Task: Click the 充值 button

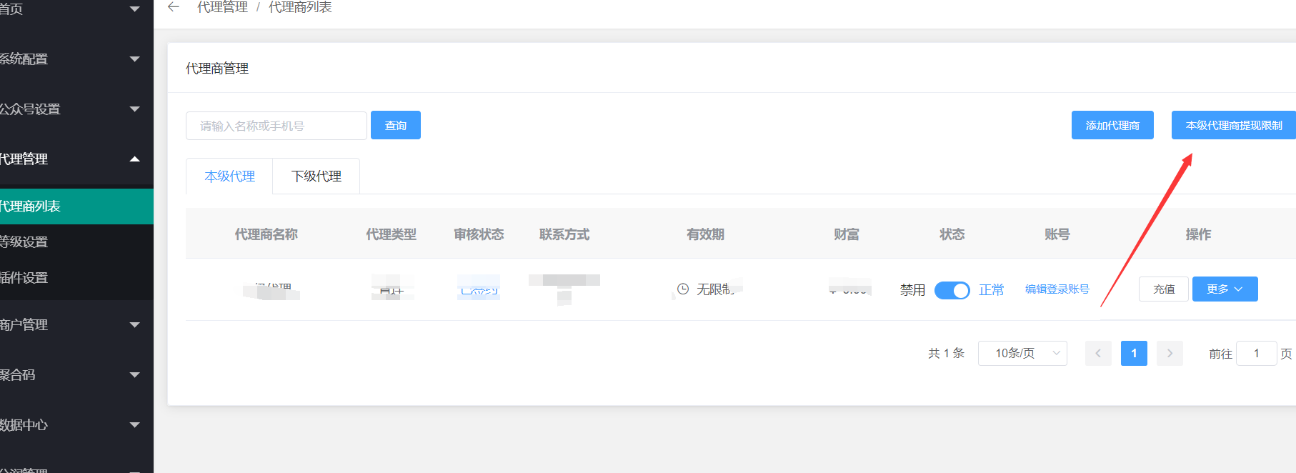Action: pyautogui.click(x=1164, y=289)
